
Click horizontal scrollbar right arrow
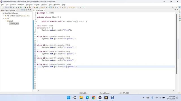pyautogui.click(x=174, y=91)
